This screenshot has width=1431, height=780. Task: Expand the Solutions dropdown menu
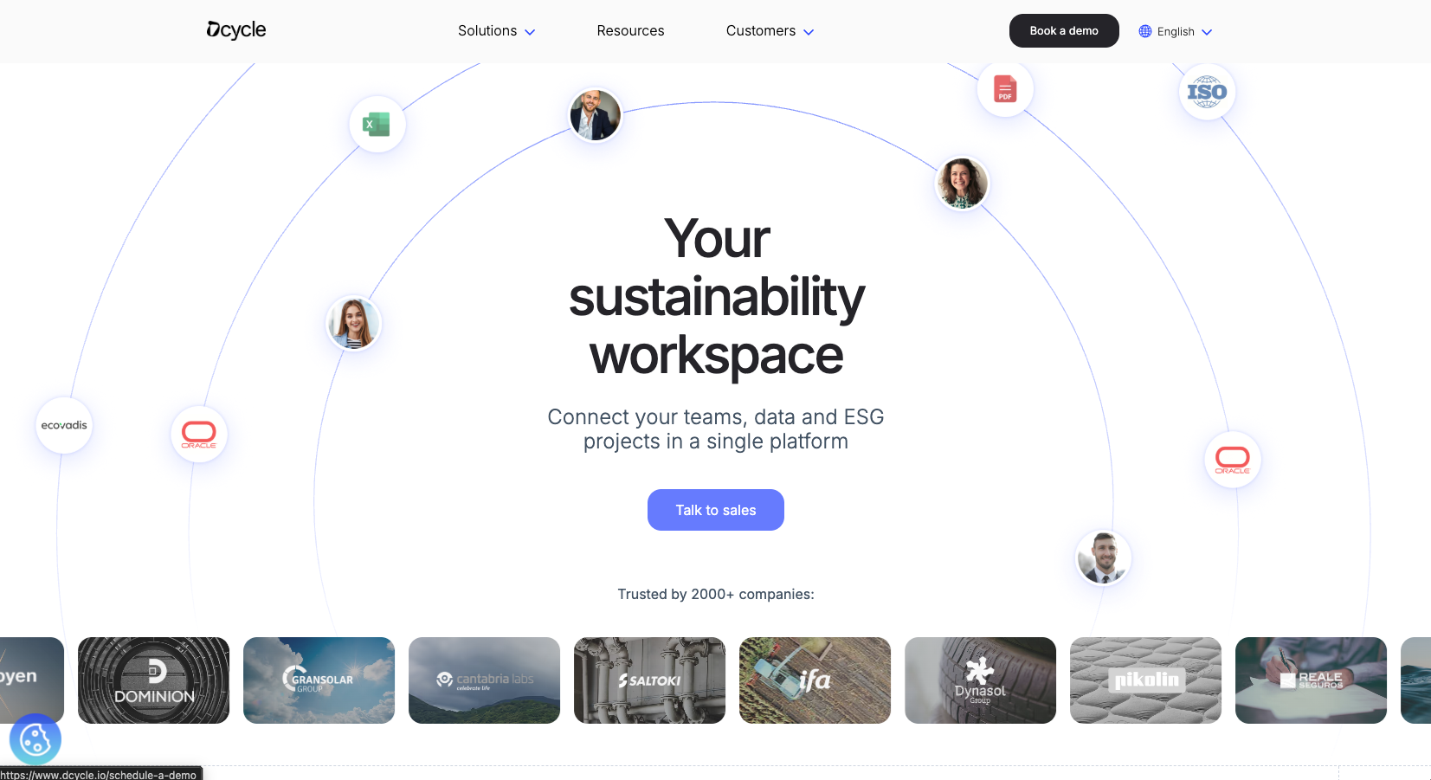(496, 31)
